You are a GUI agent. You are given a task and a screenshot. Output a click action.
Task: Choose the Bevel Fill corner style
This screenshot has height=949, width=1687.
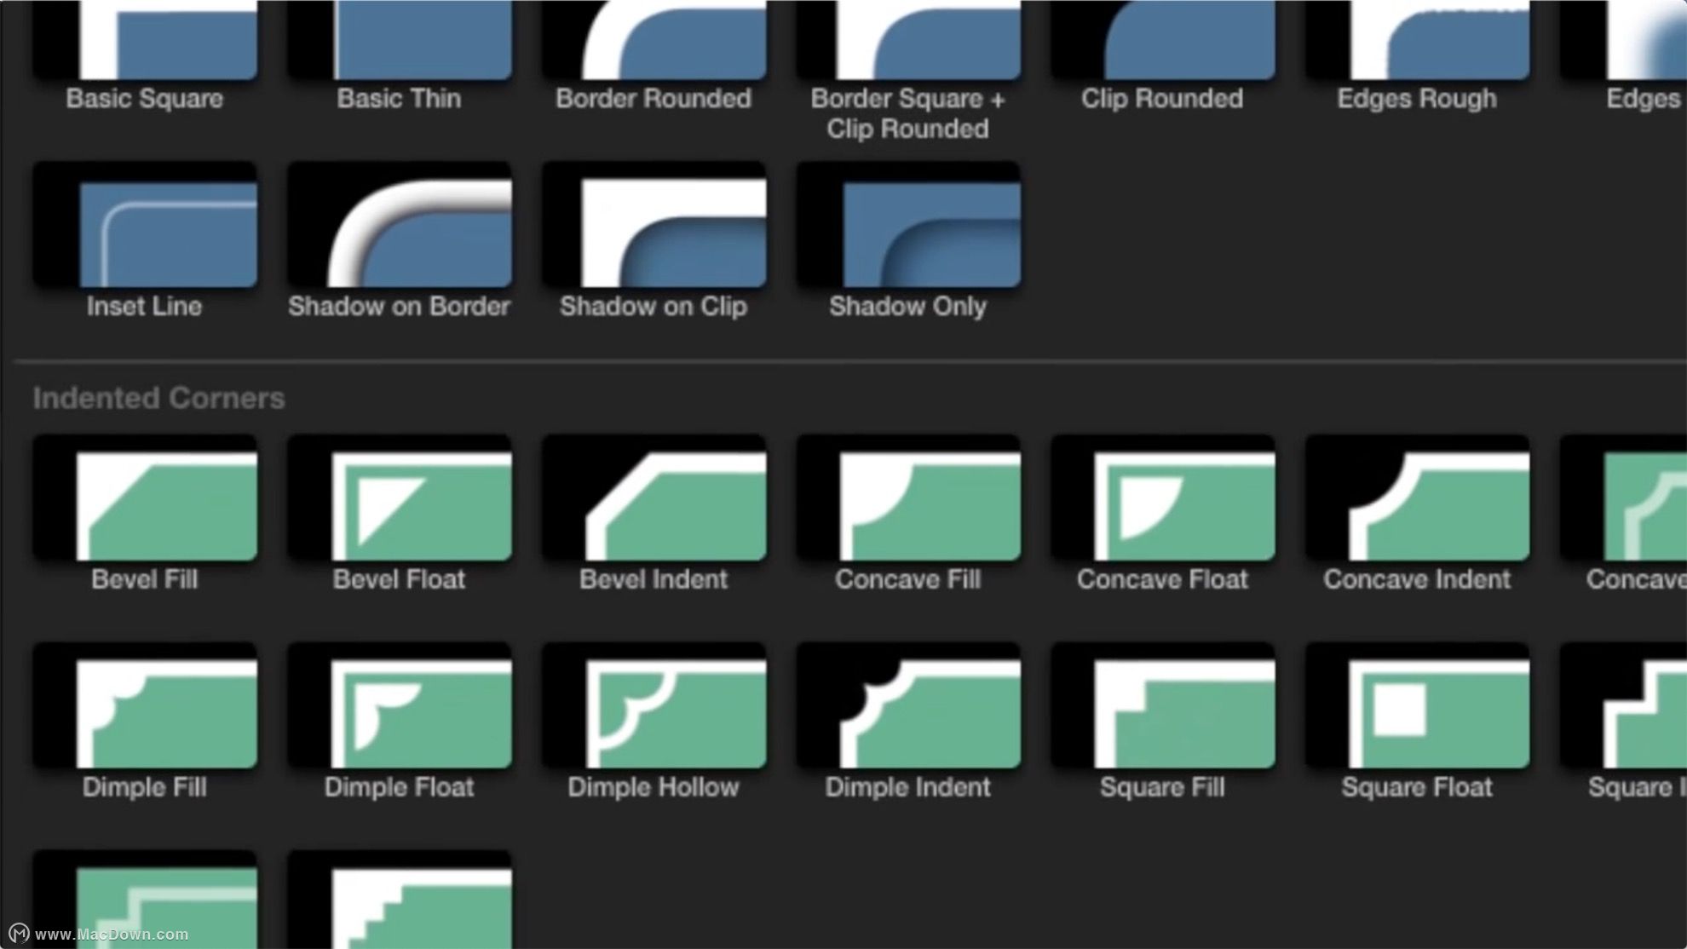coord(145,501)
